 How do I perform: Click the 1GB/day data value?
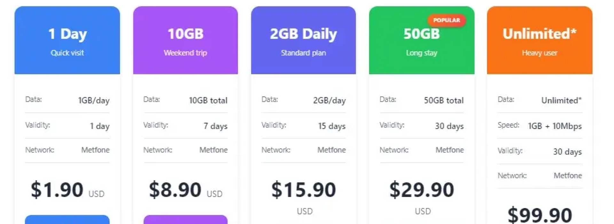(x=94, y=100)
